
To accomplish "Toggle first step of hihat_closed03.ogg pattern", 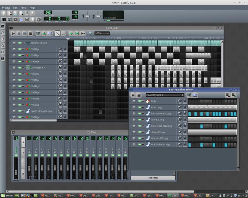I will 189,114.
